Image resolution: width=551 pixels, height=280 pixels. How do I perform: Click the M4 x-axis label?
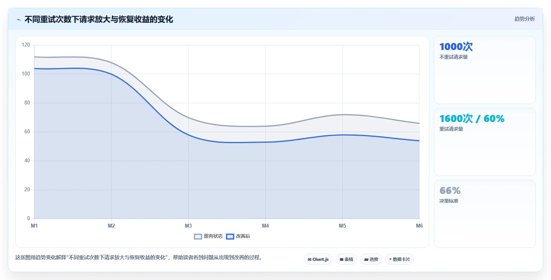click(265, 226)
